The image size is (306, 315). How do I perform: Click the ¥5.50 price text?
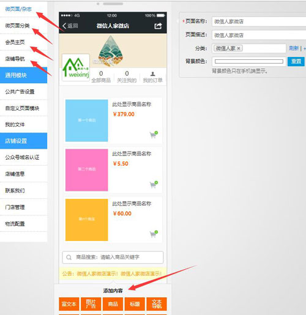(121, 164)
